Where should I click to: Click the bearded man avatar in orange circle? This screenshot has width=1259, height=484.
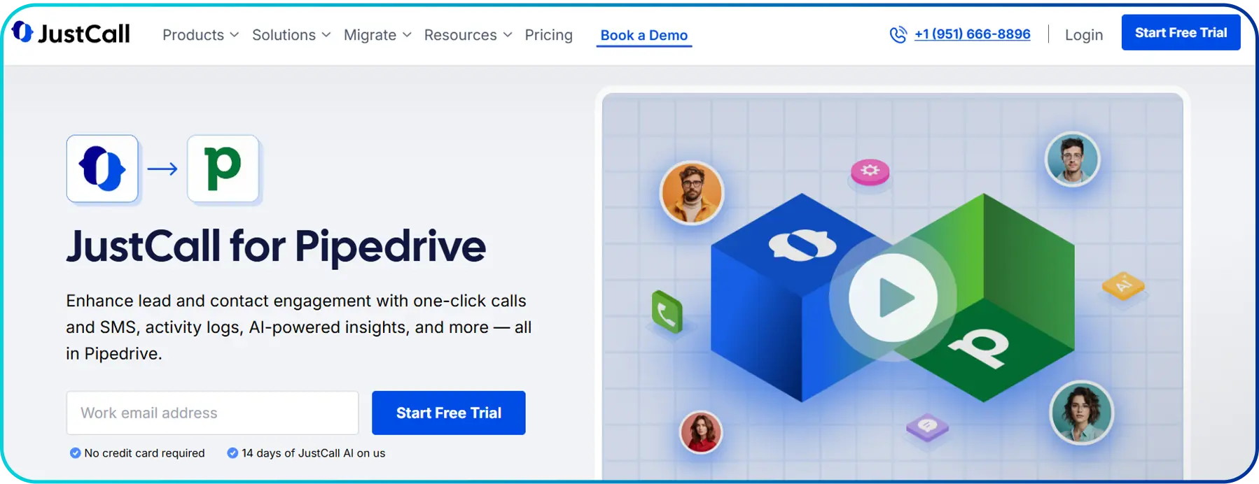(x=692, y=193)
